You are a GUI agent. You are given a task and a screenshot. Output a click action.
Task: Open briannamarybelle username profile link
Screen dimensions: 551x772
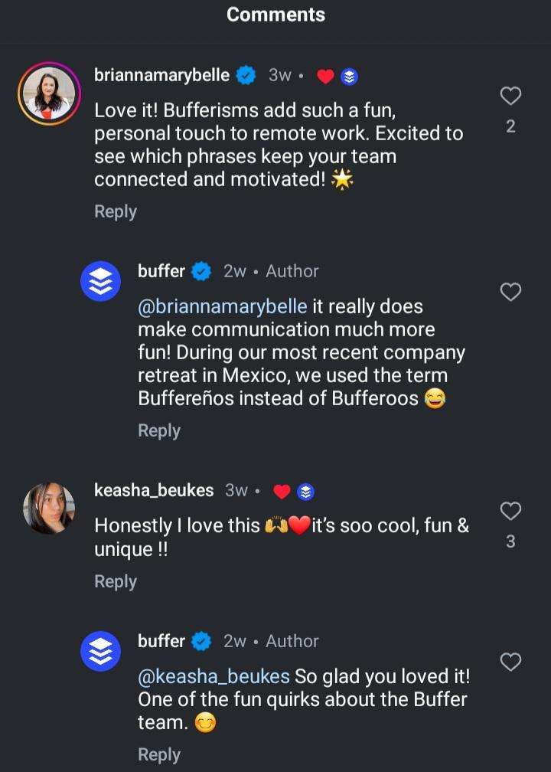[x=161, y=75]
